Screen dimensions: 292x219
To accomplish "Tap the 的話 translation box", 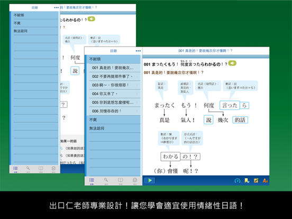I will [x=240, y=120].
